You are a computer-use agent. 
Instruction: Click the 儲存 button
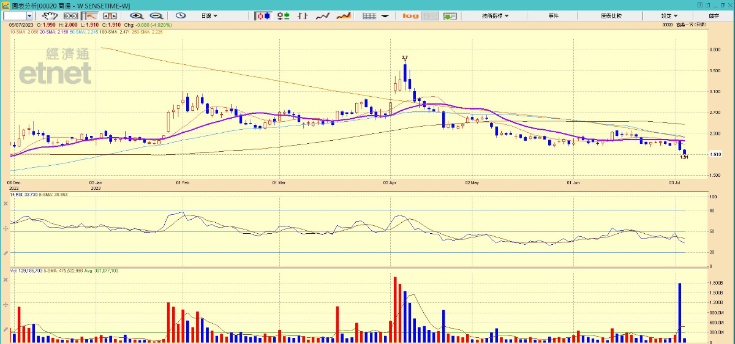(714, 15)
